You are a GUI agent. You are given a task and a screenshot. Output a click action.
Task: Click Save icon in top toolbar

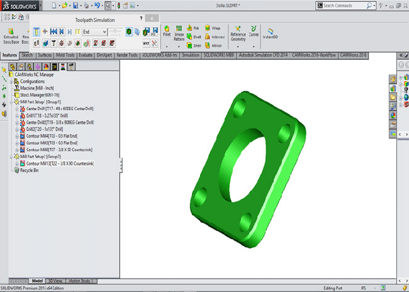tap(76, 6)
